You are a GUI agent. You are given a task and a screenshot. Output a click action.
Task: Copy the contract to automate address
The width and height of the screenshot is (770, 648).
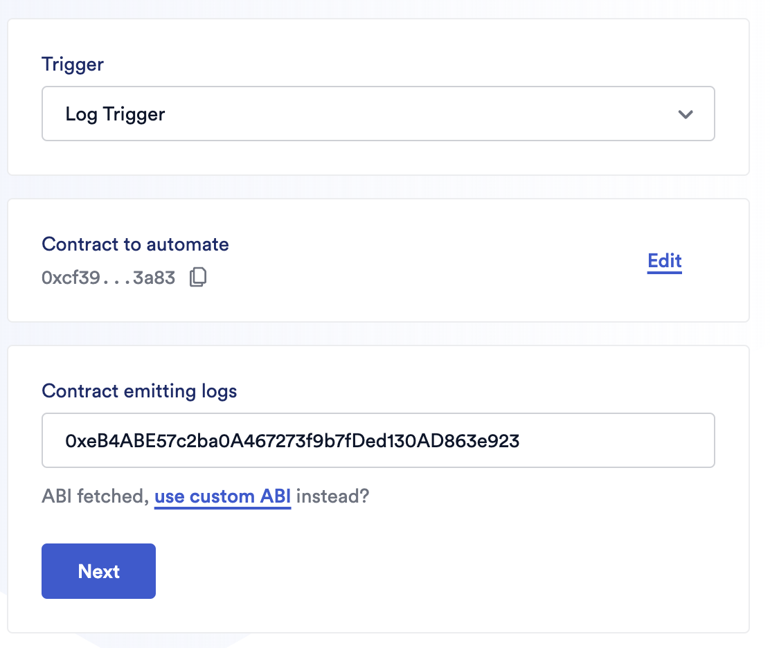(198, 278)
